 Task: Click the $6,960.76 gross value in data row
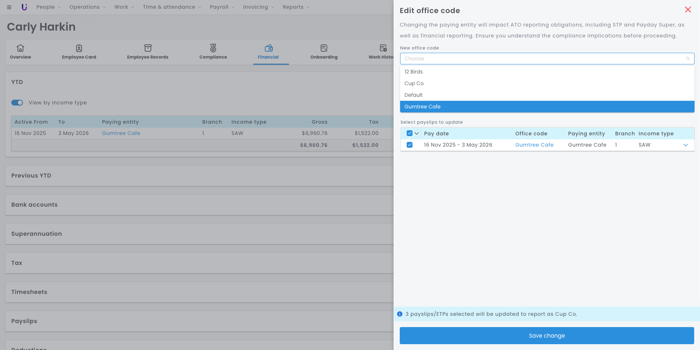[x=314, y=133]
